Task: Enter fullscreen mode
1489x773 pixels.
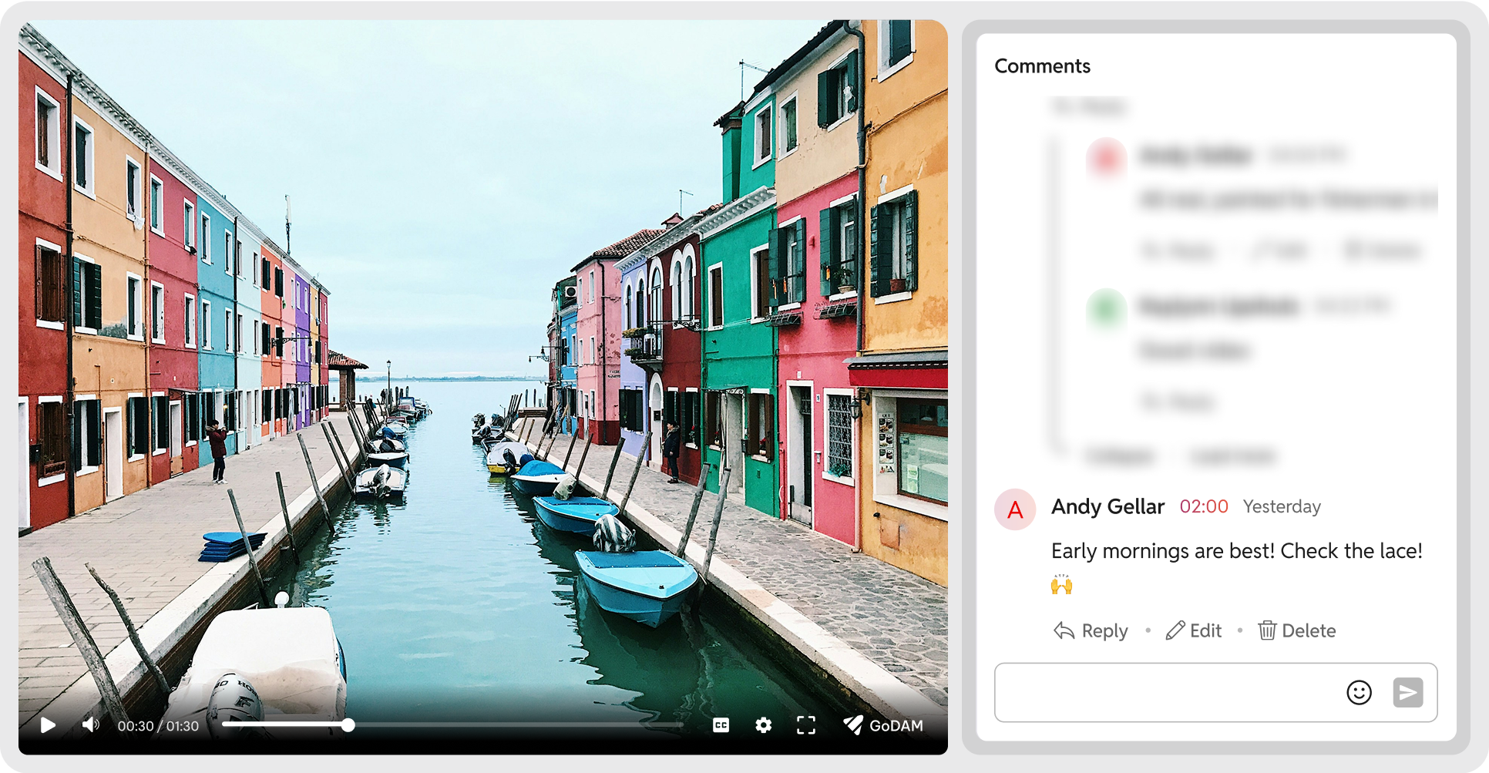Action: (805, 725)
